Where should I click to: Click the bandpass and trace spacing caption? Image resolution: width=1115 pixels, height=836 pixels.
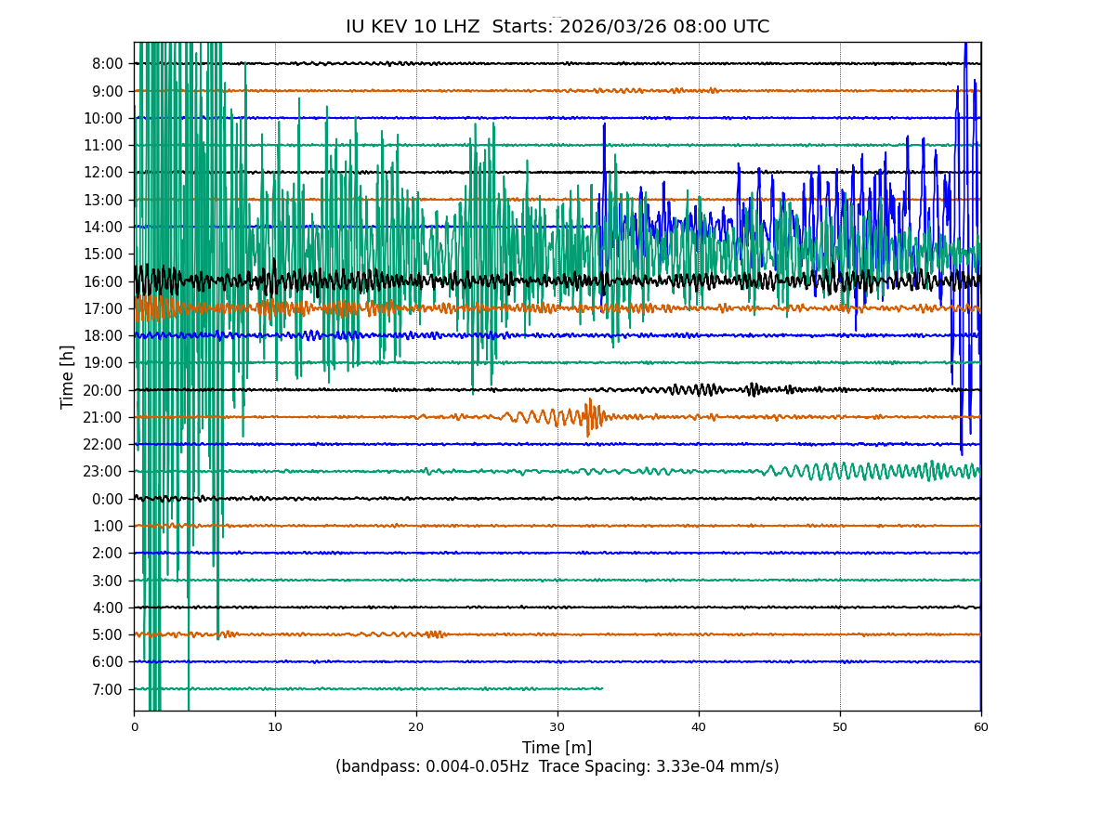click(557, 767)
